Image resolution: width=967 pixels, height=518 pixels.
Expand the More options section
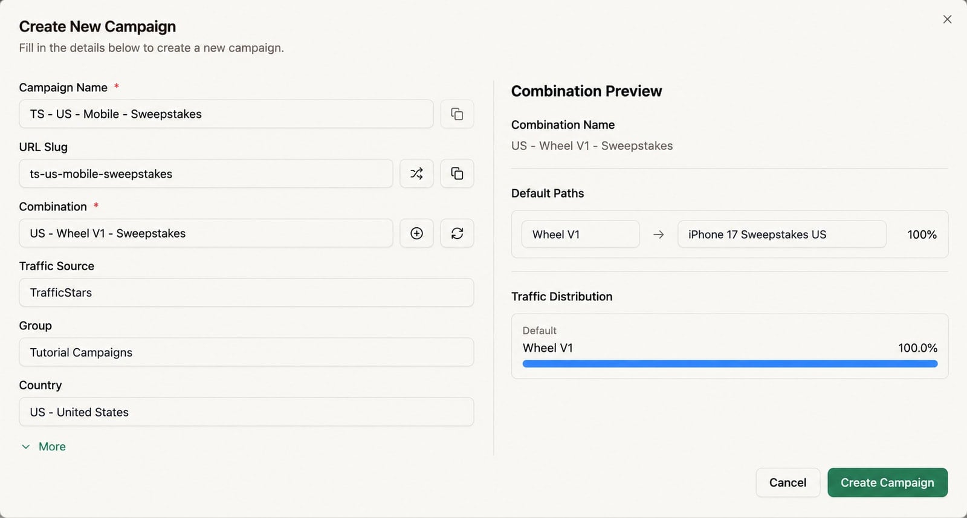[x=44, y=447]
